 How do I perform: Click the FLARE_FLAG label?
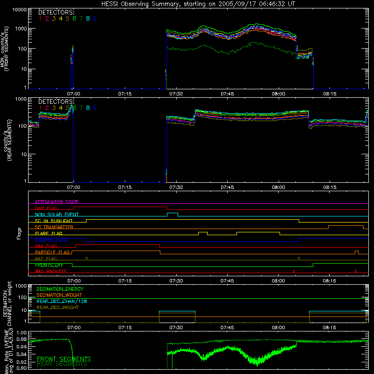click(x=49, y=233)
